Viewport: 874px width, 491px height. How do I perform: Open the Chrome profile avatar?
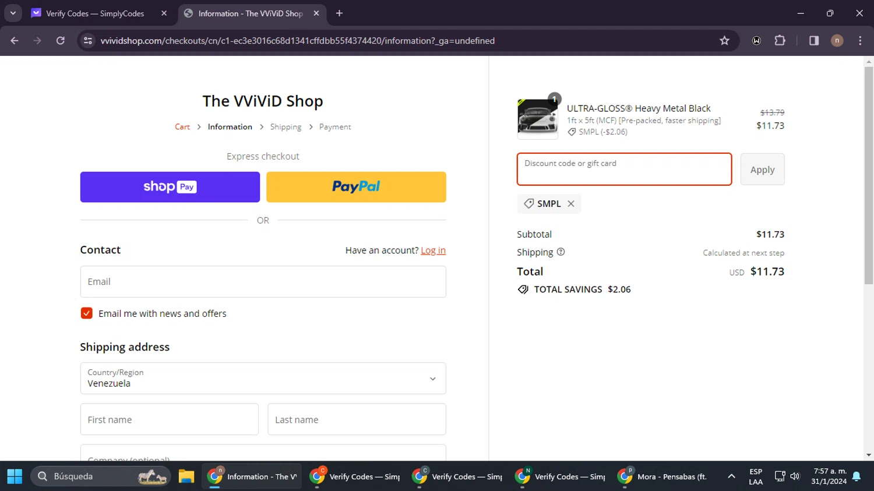[x=837, y=41]
